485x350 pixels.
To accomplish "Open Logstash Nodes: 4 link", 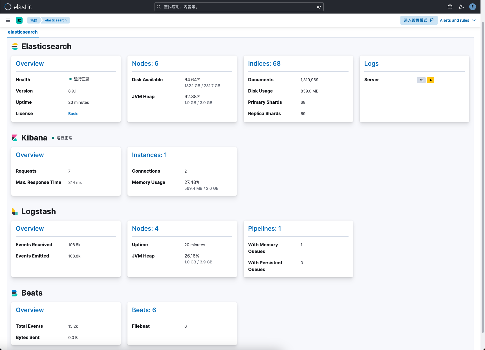I will [x=145, y=229].
